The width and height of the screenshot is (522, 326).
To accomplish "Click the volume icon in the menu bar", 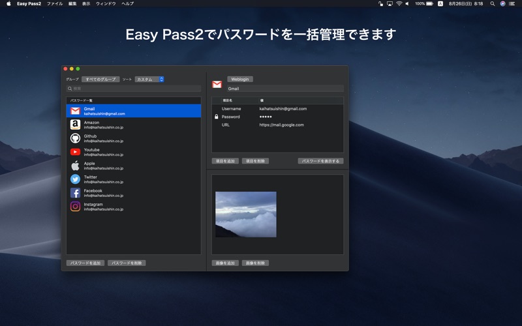I will (407, 4).
